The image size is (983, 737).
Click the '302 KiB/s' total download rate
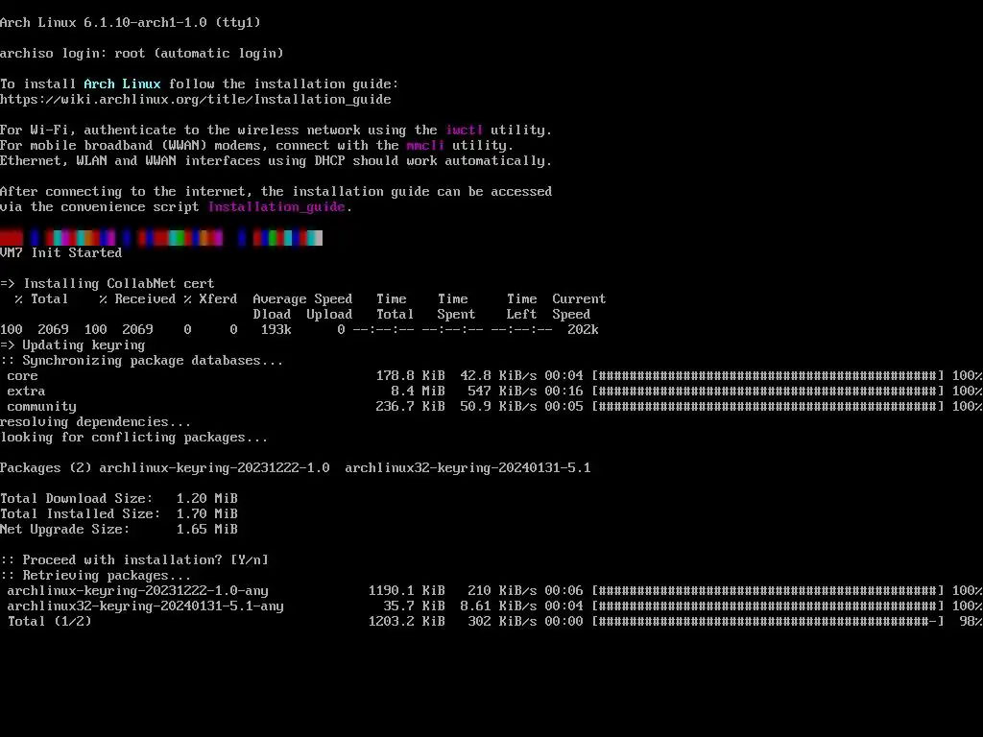tap(502, 621)
